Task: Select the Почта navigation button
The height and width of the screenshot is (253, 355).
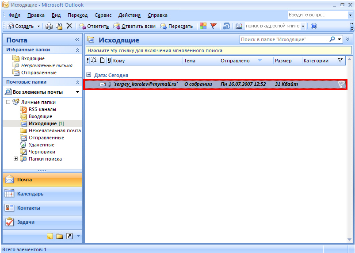Action: [42, 180]
